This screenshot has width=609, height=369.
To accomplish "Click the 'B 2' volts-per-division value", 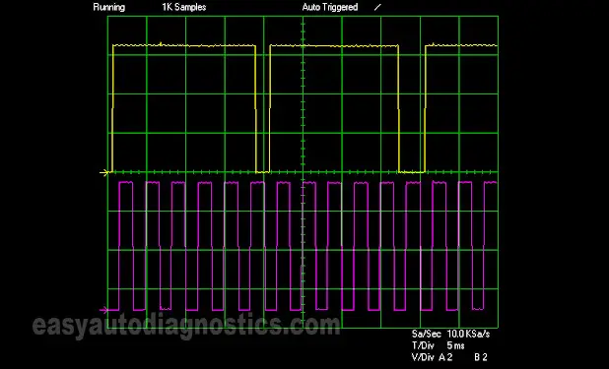I will [x=481, y=357].
